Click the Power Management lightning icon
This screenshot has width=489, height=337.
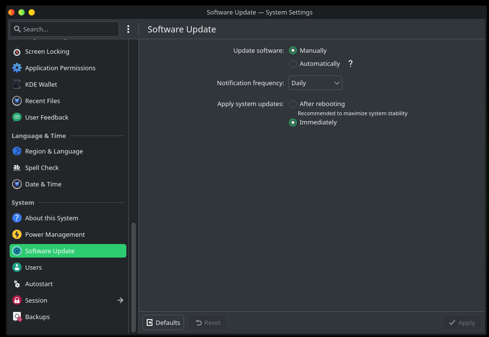(17, 234)
